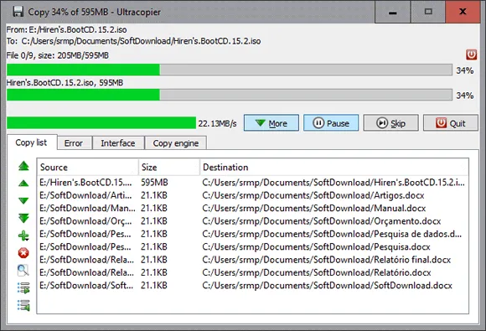Click destination path SoftDownload.docx
486x331 pixels.
click(327, 285)
